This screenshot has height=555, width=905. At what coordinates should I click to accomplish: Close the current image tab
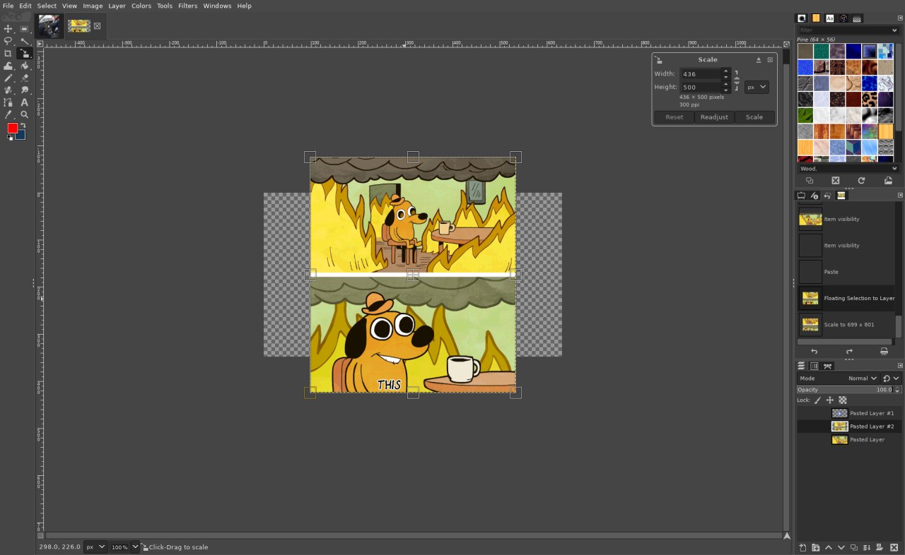pos(97,26)
